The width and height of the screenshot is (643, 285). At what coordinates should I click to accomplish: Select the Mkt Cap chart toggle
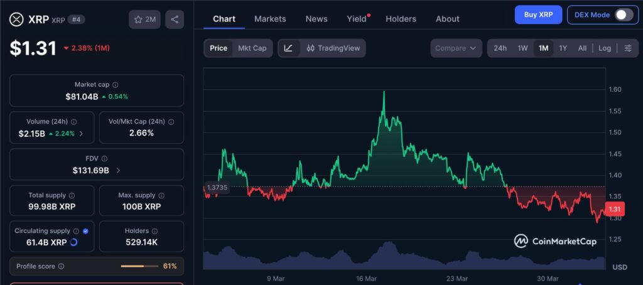(252, 48)
